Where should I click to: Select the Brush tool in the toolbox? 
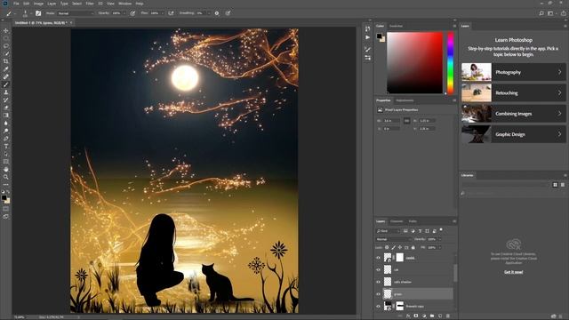6,84
